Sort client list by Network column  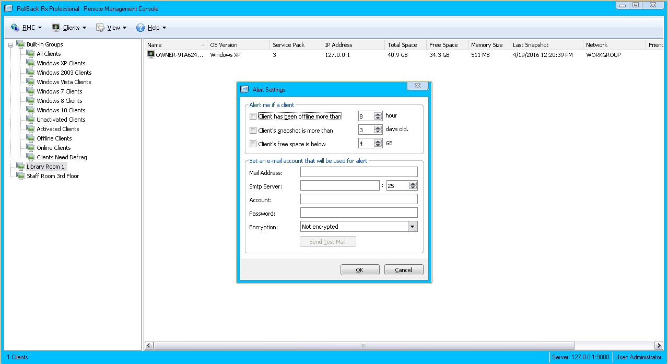click(x=615, y=45)
